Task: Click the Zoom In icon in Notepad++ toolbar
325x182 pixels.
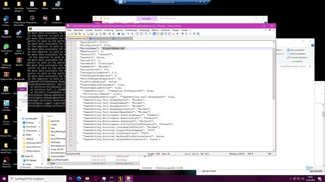Action: (128, 34)
